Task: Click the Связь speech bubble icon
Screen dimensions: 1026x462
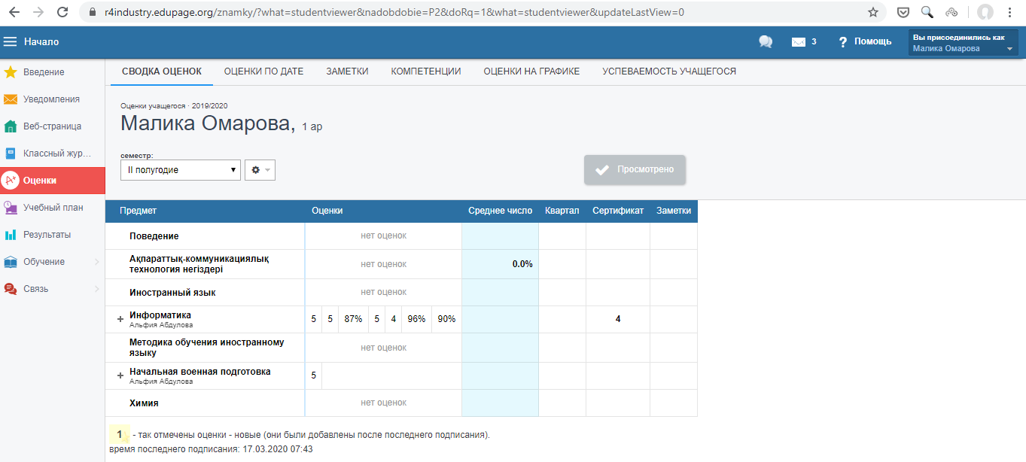Action: pos(11,289)
